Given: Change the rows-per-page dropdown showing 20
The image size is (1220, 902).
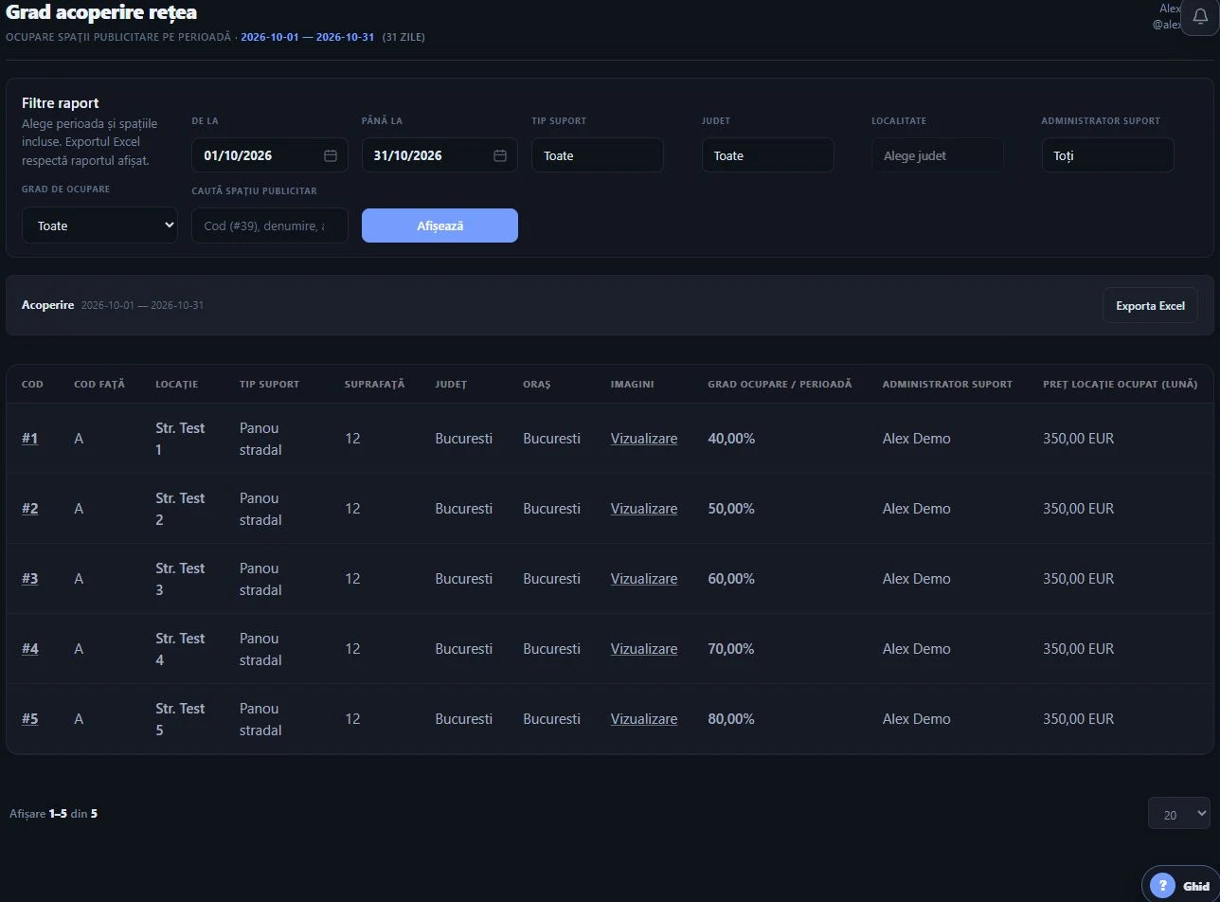Looking at the screenshot, I should (x=1179, y=814).
